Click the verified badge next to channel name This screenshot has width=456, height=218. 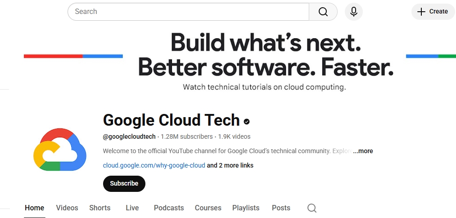click(x=247, y=121)
